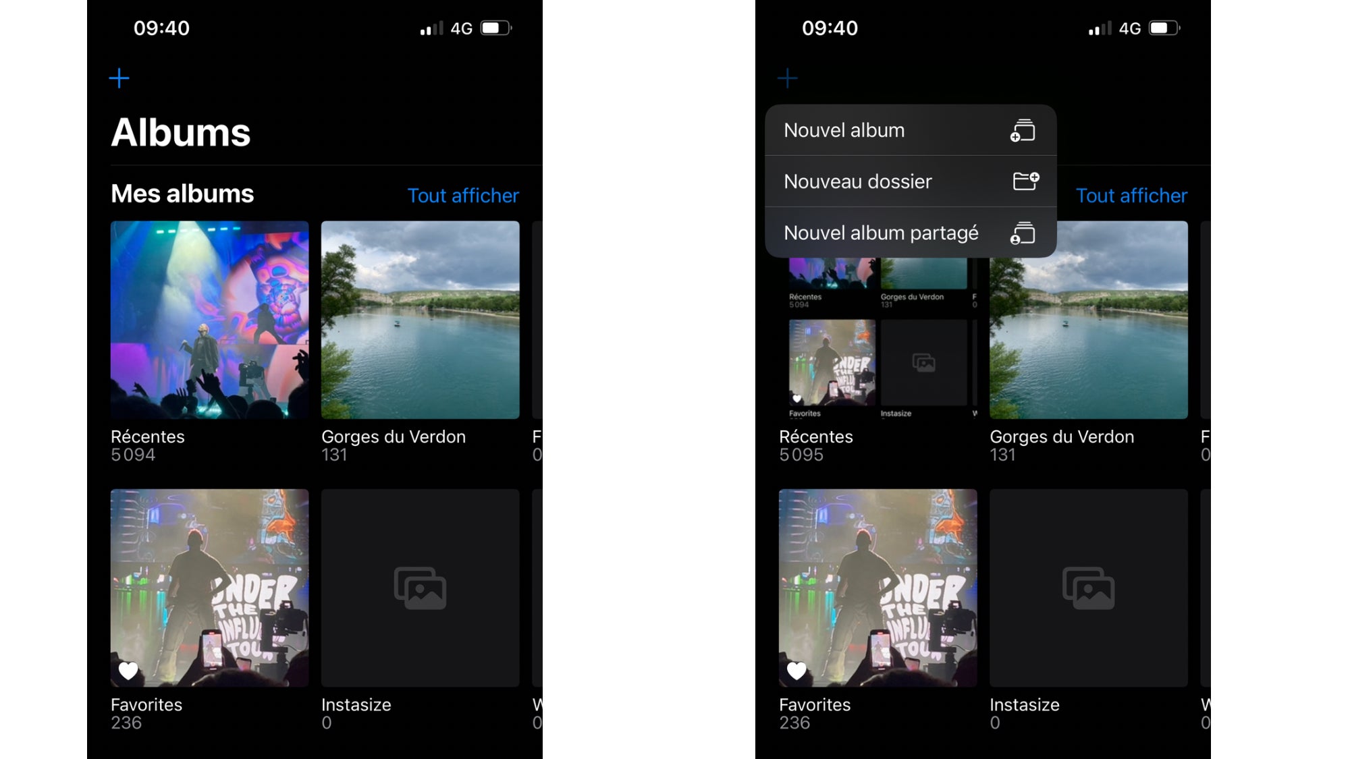Open Gorges du Verdon album on left
The height and width of the screenshot is (759, 1350).
click(420, 320)
